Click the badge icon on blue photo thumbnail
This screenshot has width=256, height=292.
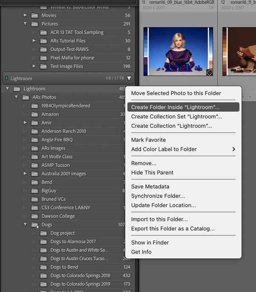210,73
